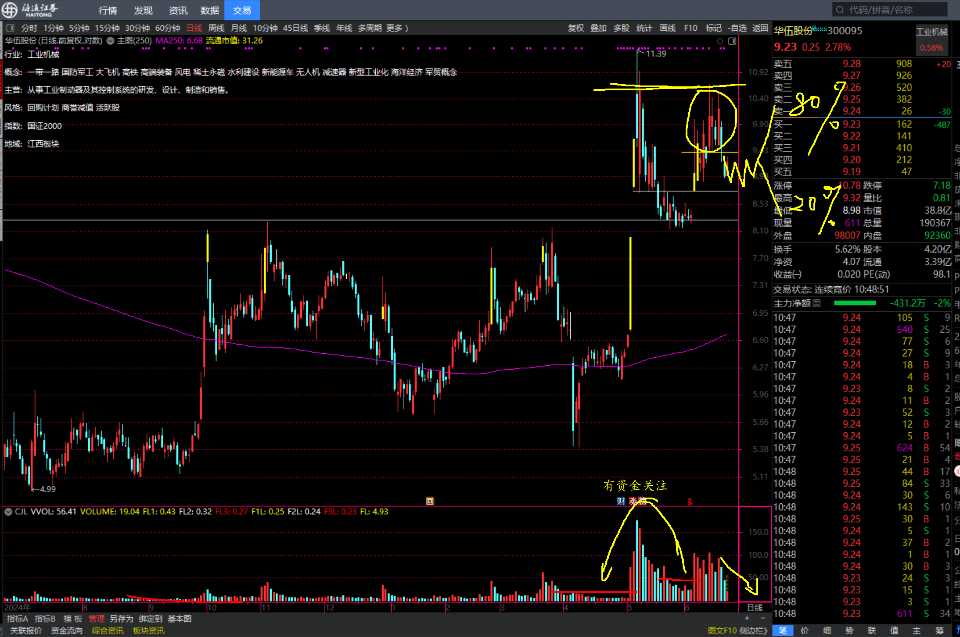The image size is (960, 637).
Task: Select the 45日线 period
Action: tap(295, 28)
